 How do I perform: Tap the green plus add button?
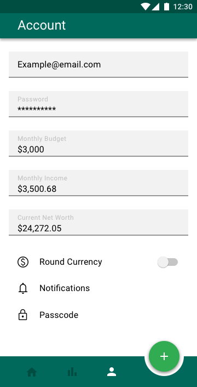click(164, 356)
